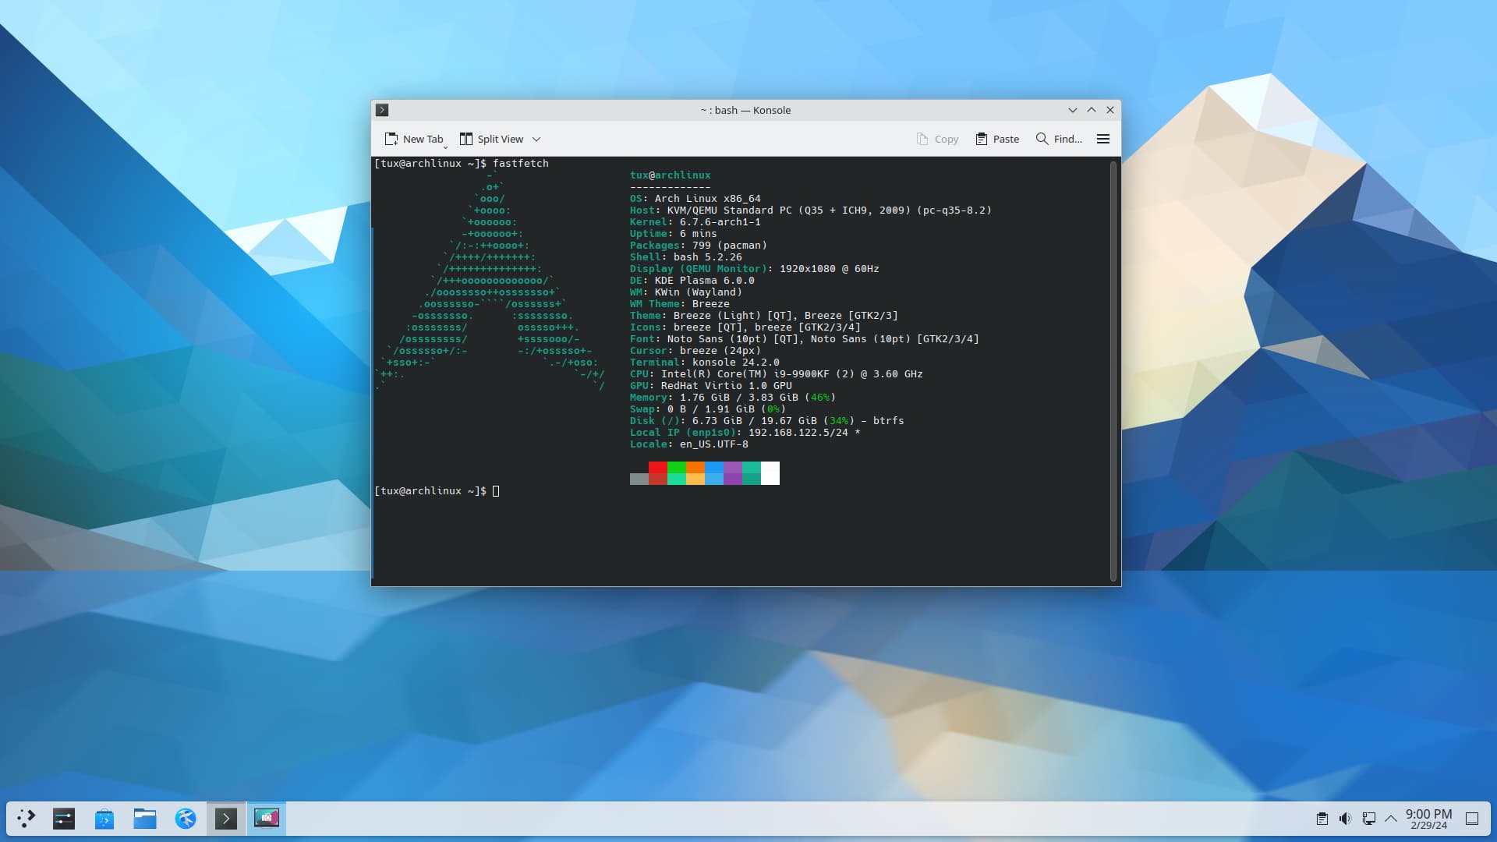Viewport: 1497px width, 842px height.
Task: Click the 'Terminal: konsole 24.2.0' text
Action: click(705, 363)
